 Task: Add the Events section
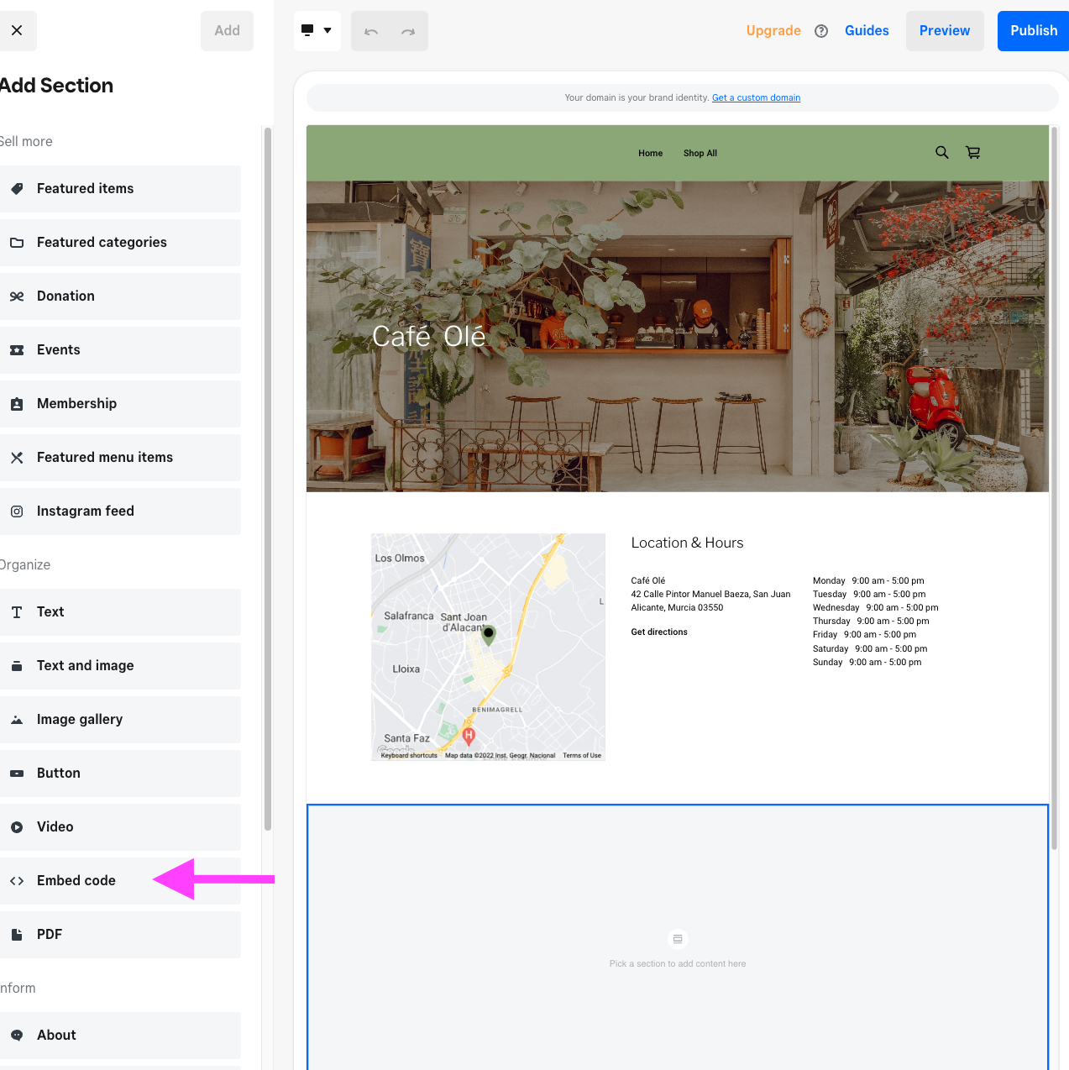pyautogui.click(x=120, y=349)
